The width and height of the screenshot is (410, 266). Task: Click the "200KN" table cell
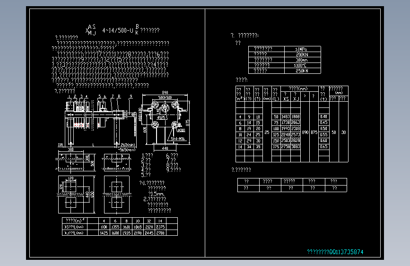tap(302, 54)
